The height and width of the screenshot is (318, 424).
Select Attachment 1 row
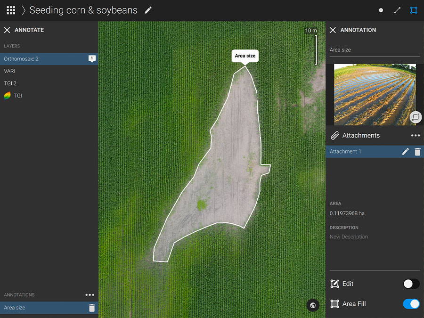(375, 152)
